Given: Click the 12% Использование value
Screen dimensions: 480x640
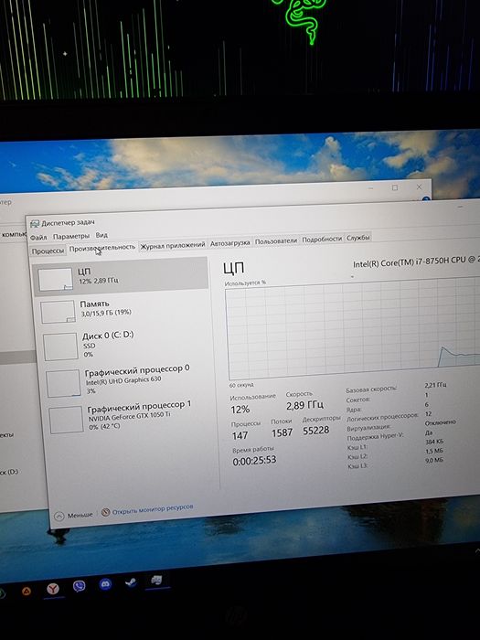Looking at the screenshot, I should 240,409.
